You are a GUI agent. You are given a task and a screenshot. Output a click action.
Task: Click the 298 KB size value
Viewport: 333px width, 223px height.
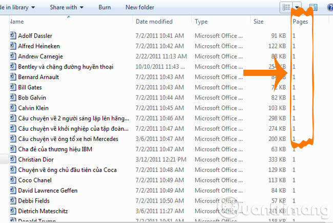click(x=277, y=118)
